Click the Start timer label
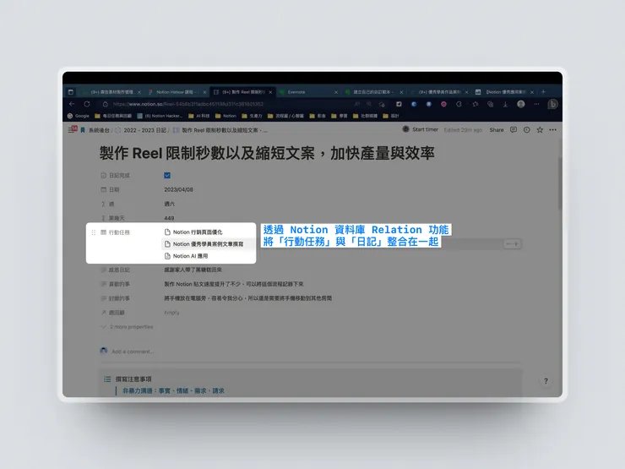This screenshot has width=625, height=469. click(425, 129)
